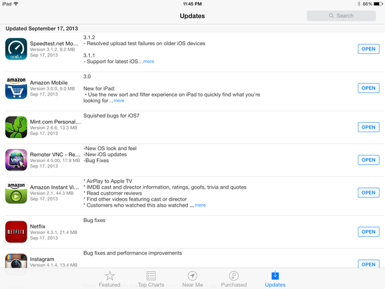Tap the AirPlay to Apple TV note

pos(108,181)
